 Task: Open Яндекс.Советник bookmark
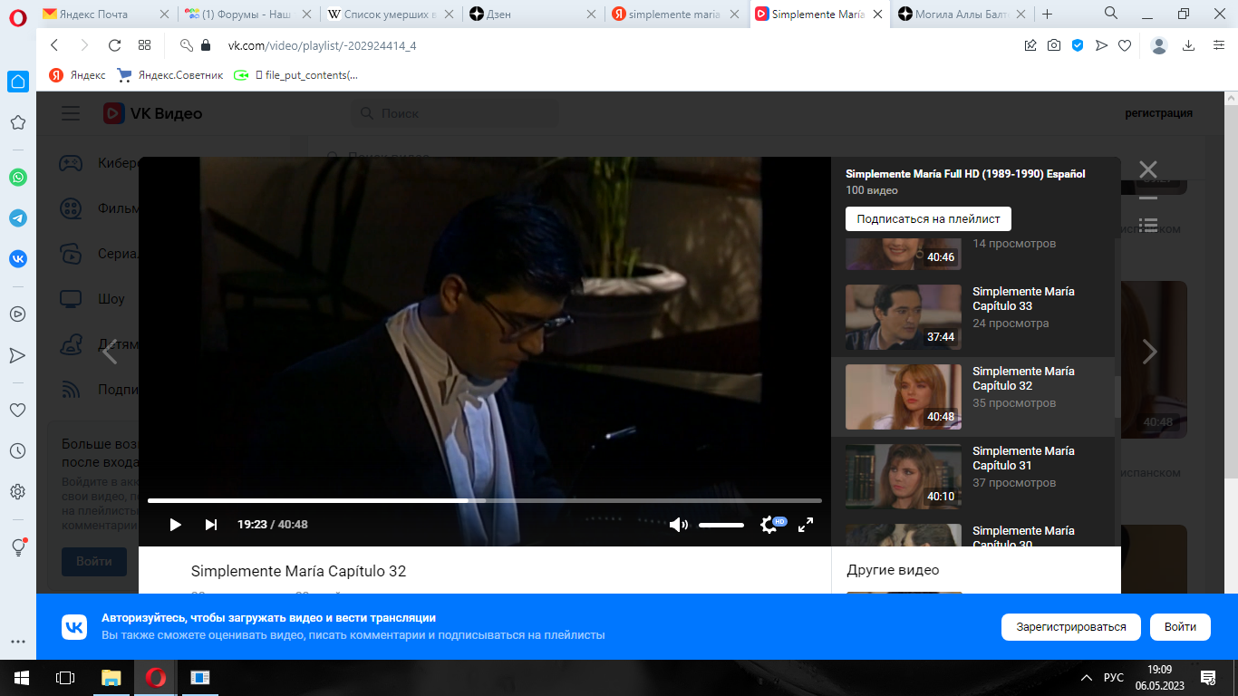coord(170,75)
